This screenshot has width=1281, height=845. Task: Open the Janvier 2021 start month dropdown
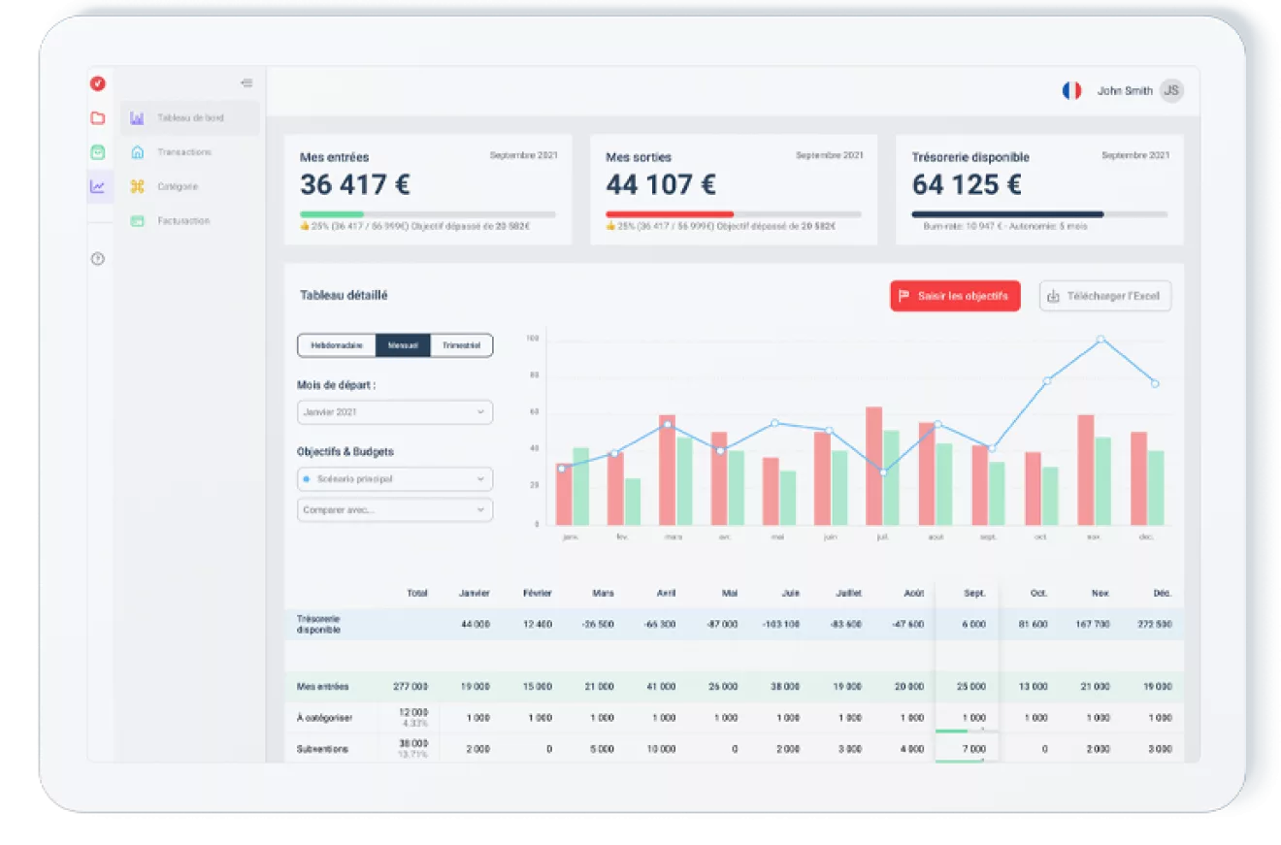(x=395, y=412)
